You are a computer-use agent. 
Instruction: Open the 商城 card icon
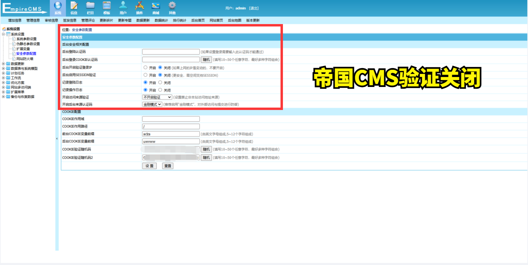tap(156, 5)
